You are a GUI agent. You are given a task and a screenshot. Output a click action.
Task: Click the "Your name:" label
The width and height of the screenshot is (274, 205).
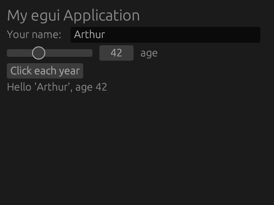[34, 35]
